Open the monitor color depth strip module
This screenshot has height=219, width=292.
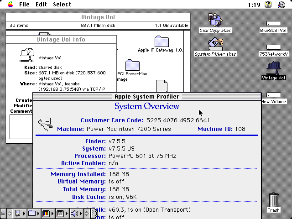point(46,213)
